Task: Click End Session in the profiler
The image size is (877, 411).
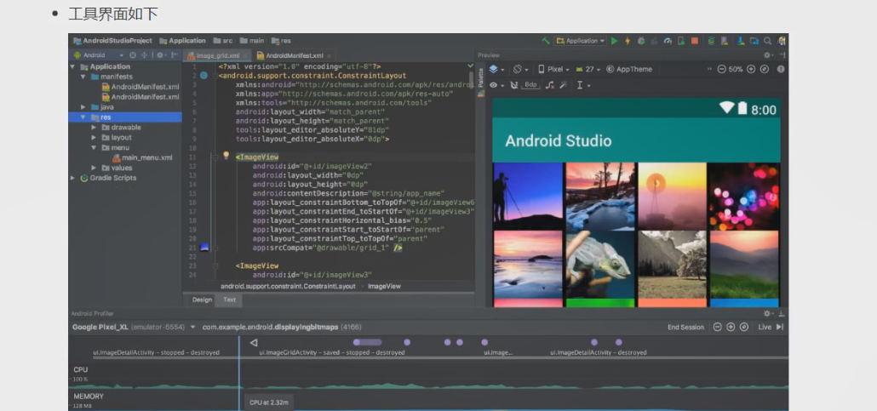Action: point(685,327)
